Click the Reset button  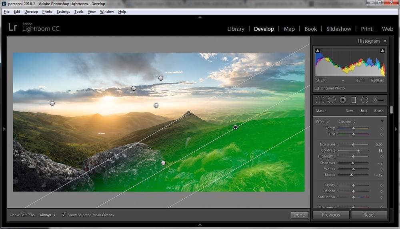click(369, 215)
